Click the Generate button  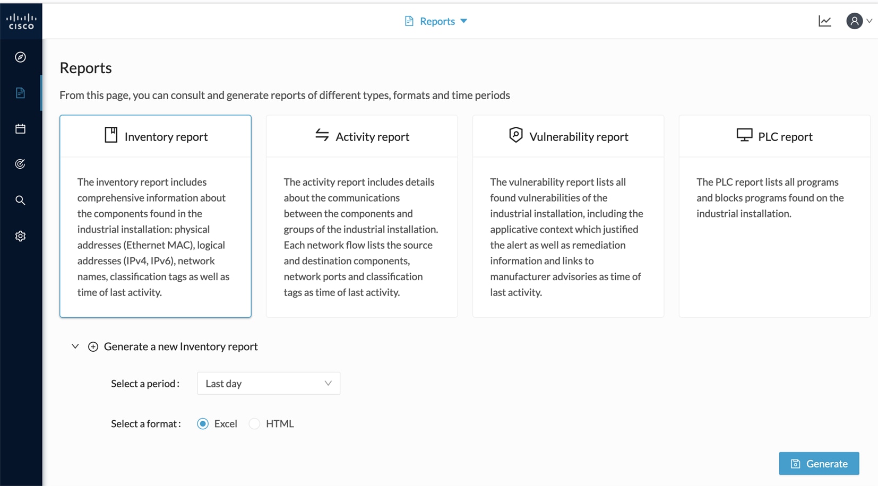coord(819,463)
